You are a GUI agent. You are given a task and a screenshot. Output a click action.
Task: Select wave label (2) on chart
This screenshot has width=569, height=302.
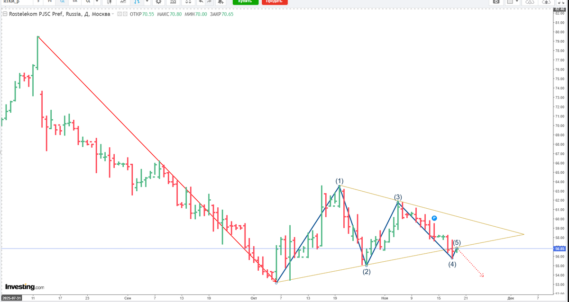pyautogui.click(x=367, y=272)
